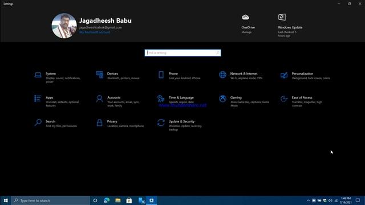Click the taskbar Type here to search box
The image size is (365, 205).
tap(51, 200)
